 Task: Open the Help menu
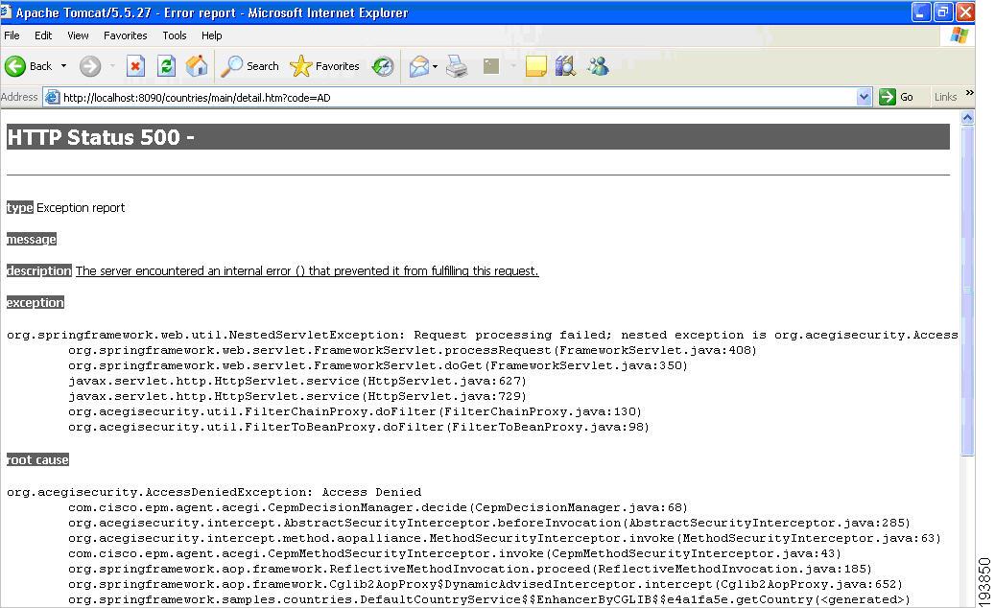pyautogui.click(x=211, y=35)
